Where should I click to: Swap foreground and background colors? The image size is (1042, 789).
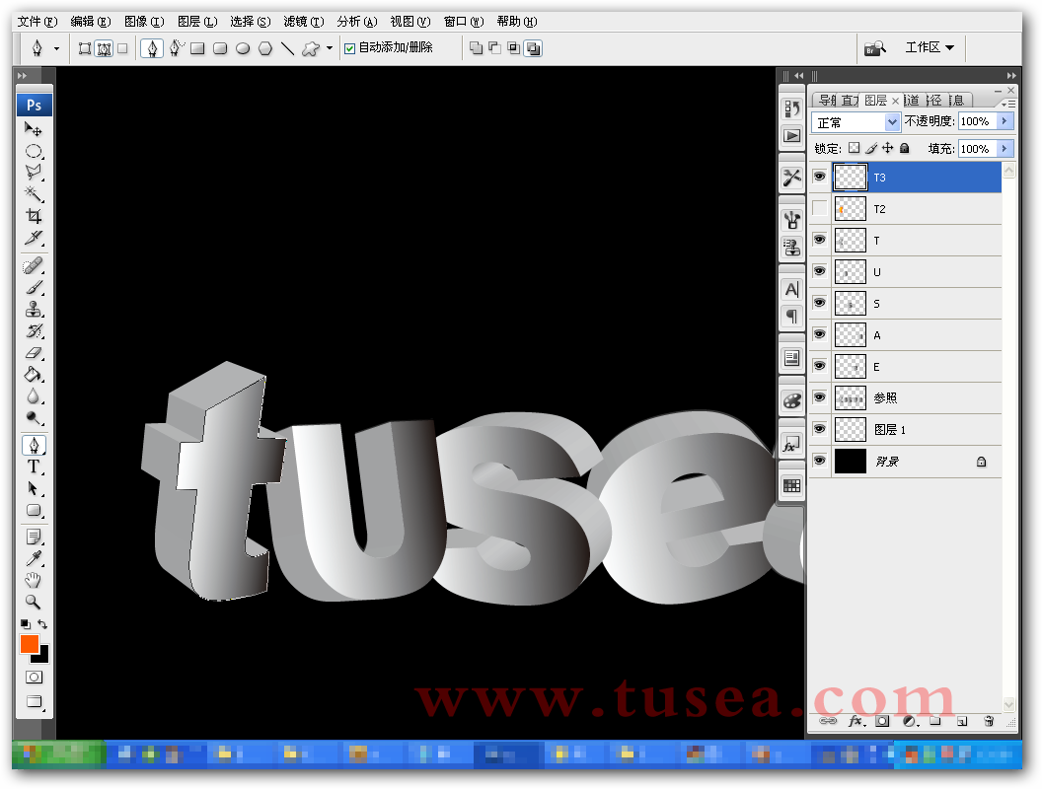tap(42, 624)
